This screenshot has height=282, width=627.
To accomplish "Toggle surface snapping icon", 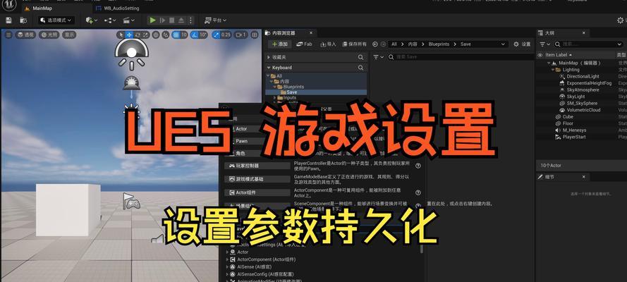I will (x=166, y=35).
